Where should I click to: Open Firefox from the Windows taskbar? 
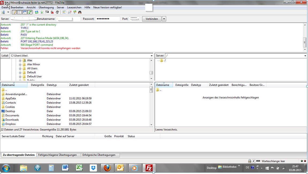point(107,168)
